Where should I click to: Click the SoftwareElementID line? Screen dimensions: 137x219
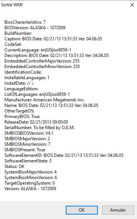pos(64,155)
